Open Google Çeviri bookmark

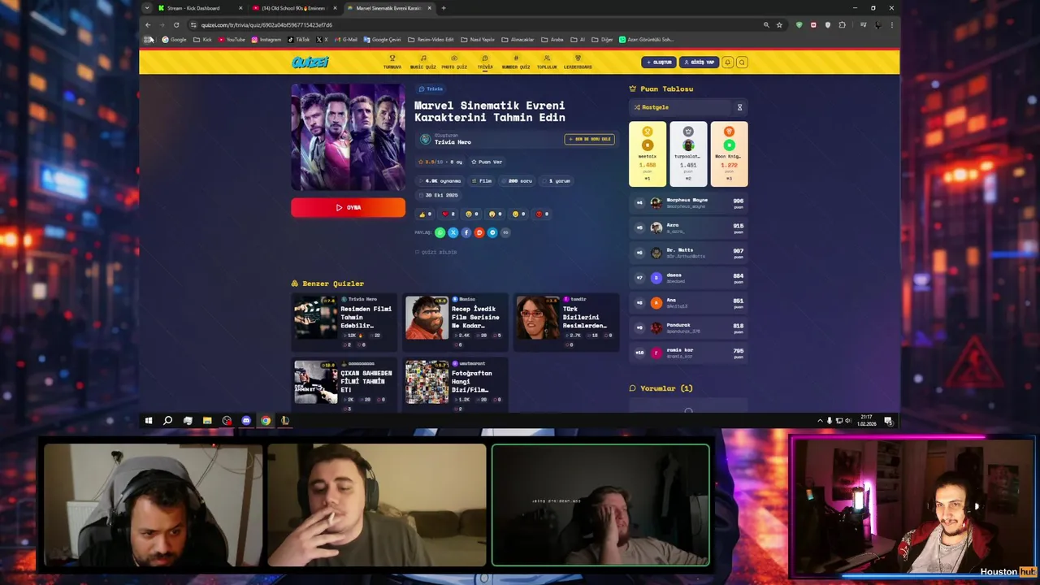click(x=383, y=39)
